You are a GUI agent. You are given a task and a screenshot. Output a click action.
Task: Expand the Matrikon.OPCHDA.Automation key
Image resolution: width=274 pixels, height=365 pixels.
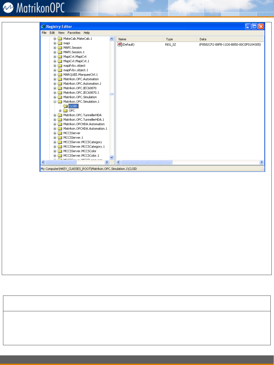[55, 124]
